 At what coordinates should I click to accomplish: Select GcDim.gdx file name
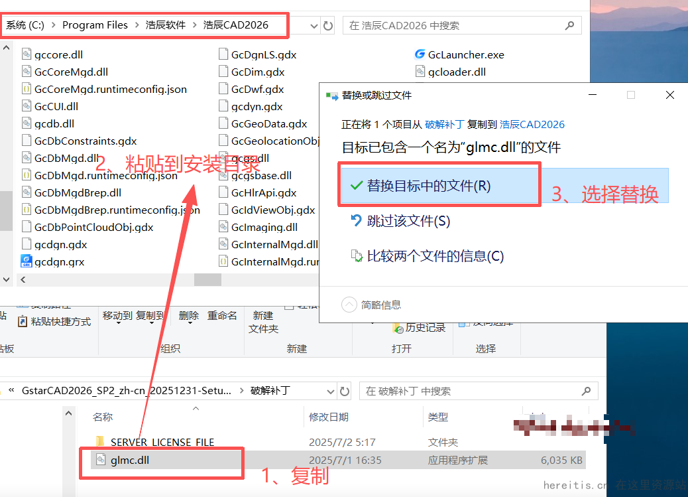(x=258, y=72)
